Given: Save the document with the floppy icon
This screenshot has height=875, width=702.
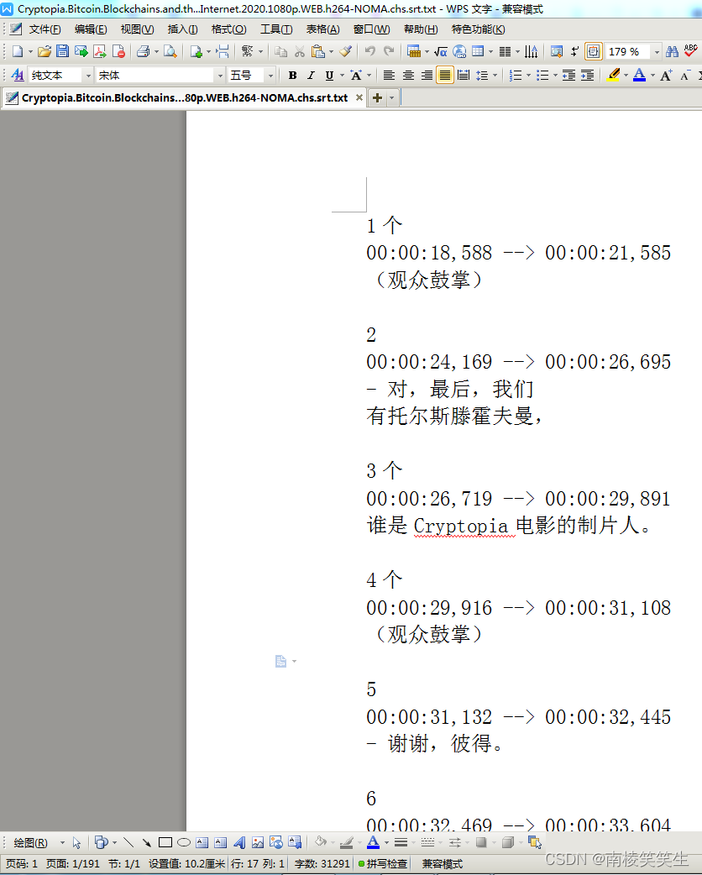Looking at the screenshot, I should [x=62, y=52].
